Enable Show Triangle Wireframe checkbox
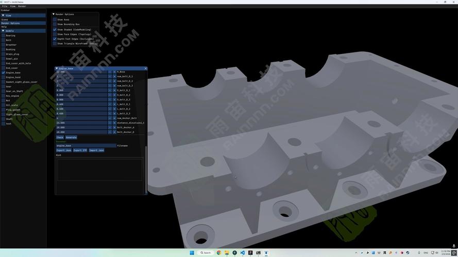Screen dimensions: 458x257 coord(55,43)
